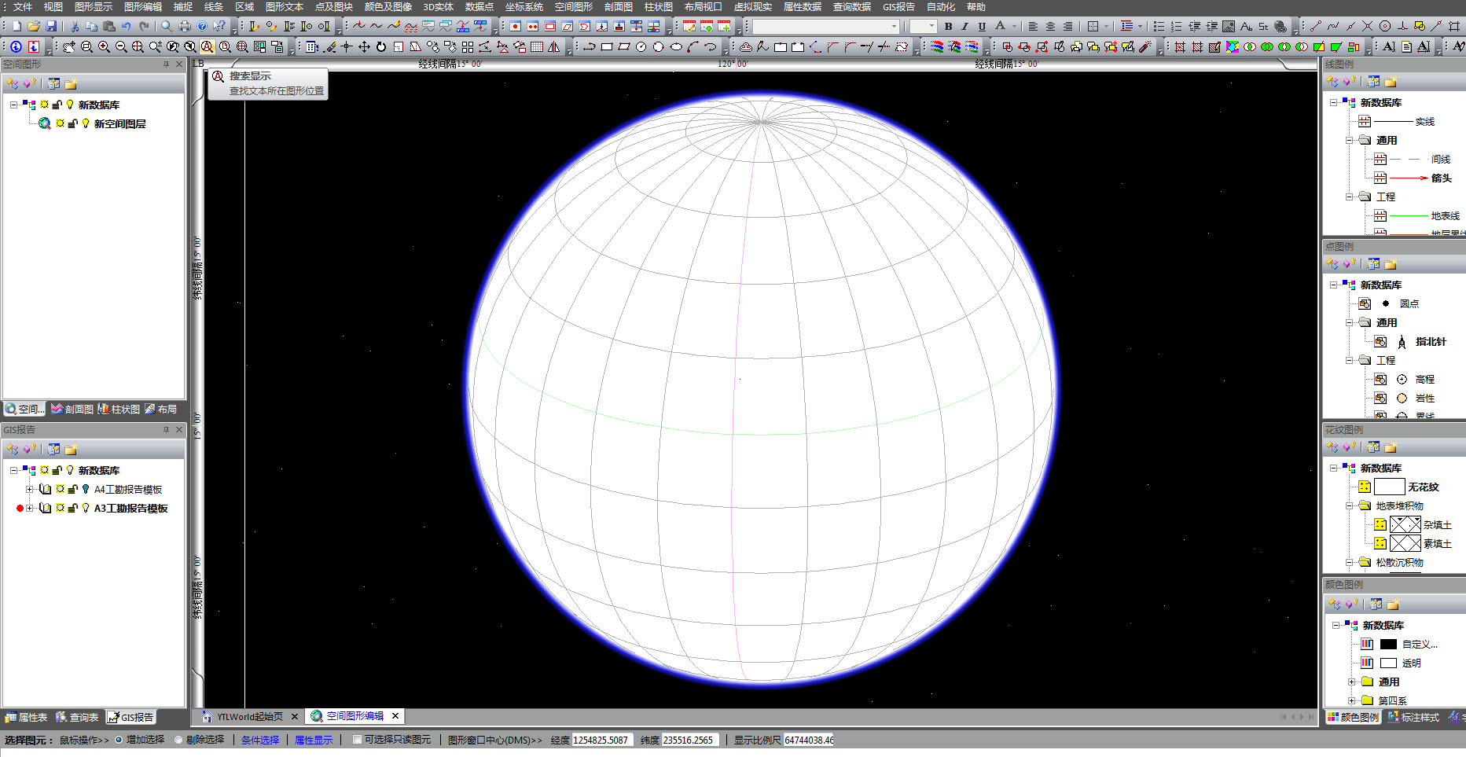Image resolution: width=1466 pixels, height=757 pixels.
Task: Select the white 透明 color swatch
Action: [1389, 663]
